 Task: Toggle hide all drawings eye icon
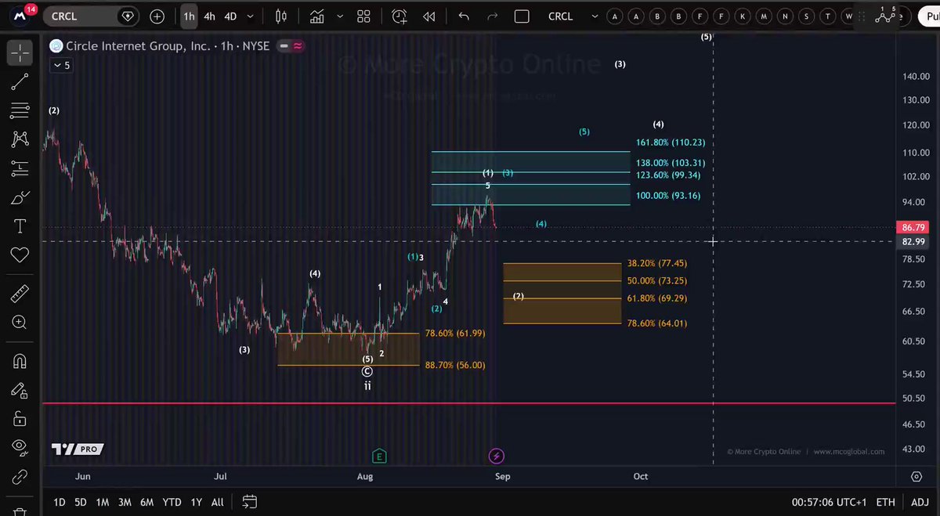(x=20, y=448)
